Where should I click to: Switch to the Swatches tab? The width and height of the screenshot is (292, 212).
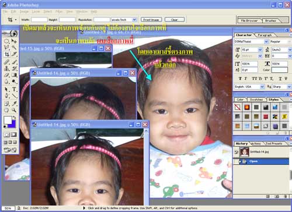256,100
